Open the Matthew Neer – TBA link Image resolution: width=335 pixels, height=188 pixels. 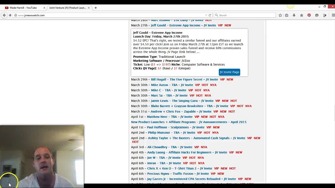(162, 117)
